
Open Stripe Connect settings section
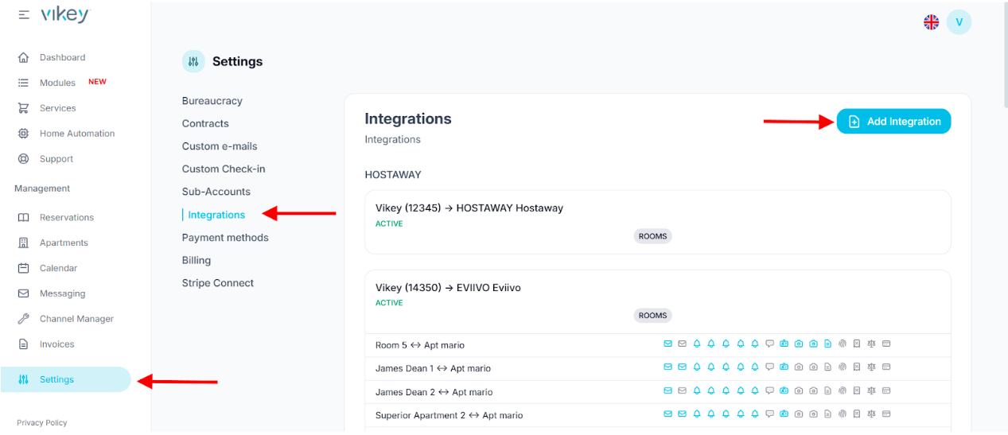pyautogui.click(x=218, y=283)
